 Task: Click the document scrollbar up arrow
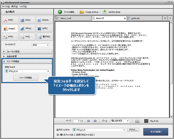tap(171, 22)
